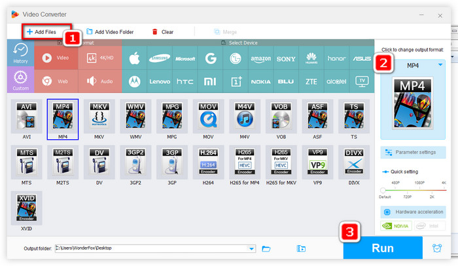Open Parameter settings
458x266 pixels.
pyautogui.click(x=413, y=152)
